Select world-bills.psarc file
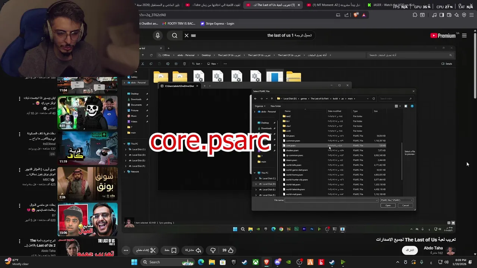The image size is (477, 268). click(294, 165)
